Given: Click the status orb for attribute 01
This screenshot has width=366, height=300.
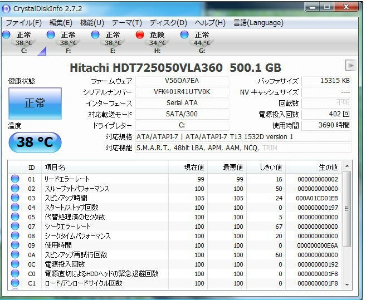Looking at the screenshot, I should (x=15, y=179).
